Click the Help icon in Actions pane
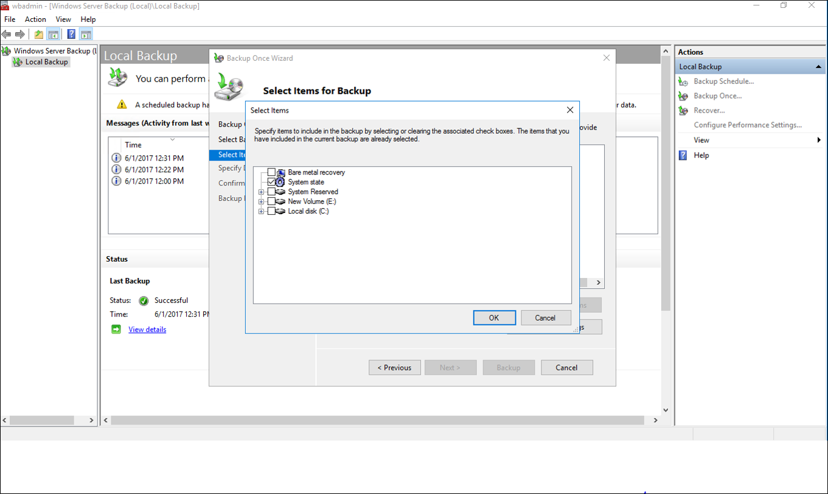 pos(683,155)
